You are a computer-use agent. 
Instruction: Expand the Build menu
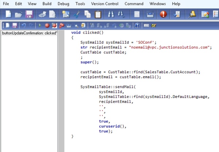tap(47, 4)
